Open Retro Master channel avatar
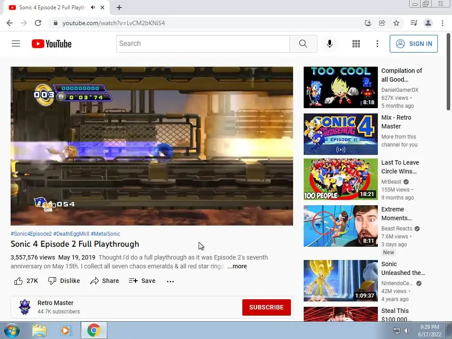 point(25,307)
